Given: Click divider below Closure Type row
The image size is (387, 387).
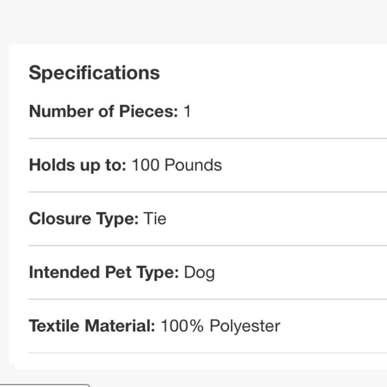Looking at the screenshot, I should point(207,246).
